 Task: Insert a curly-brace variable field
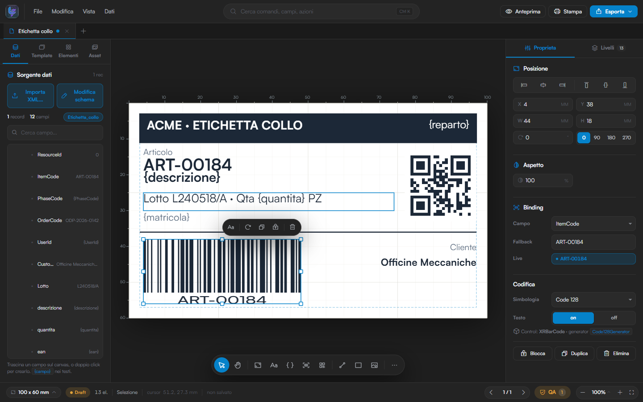coord(290,365)
